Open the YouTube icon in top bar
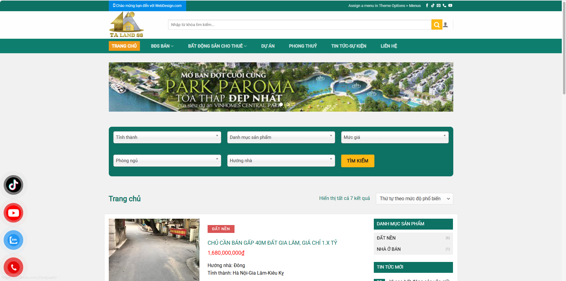 [x=450, y=5]
